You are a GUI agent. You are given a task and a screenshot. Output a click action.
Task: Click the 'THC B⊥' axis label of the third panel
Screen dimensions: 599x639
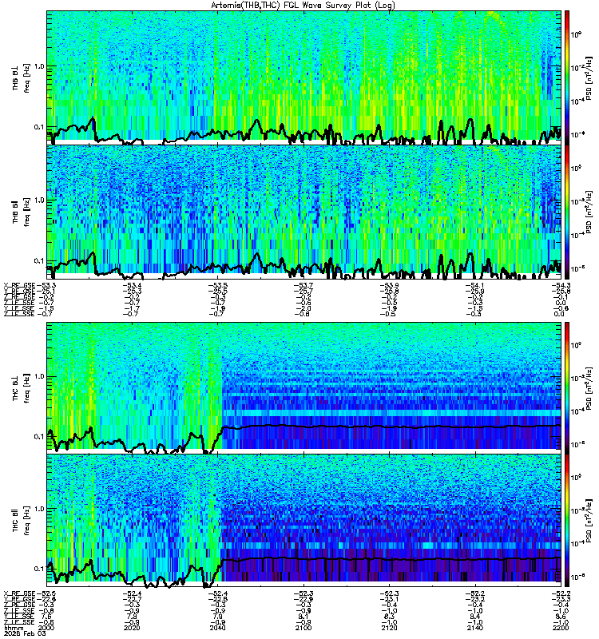15,388
